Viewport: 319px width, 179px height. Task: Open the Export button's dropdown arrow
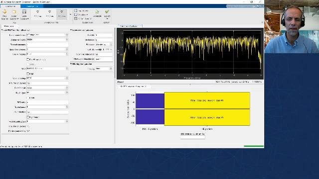[107, 19]
